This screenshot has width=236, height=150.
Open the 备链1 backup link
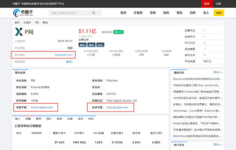(69, 62)
